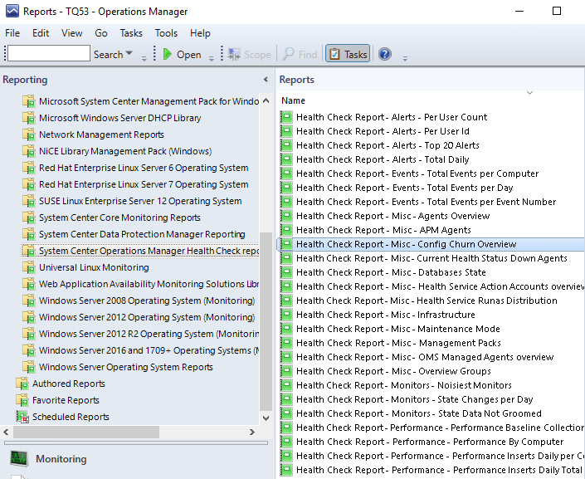Click Red Hat Enterprise Linux Server 7 icon
The image size is (585, 479).
(29, 184)
